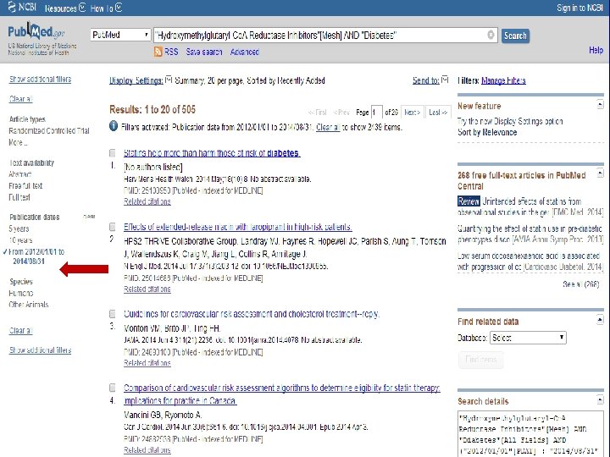Filter by Other Animals species

29,305
